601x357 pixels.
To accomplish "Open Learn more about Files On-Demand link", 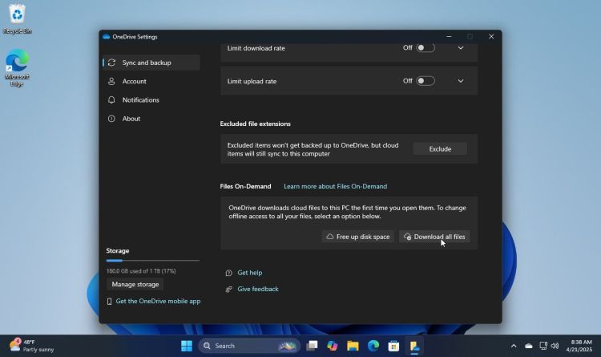I will click(335, 186).
